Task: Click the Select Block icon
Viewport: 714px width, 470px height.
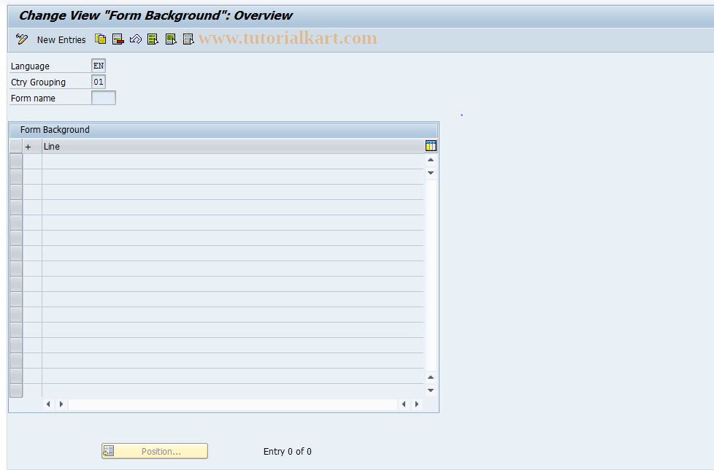Action: (x=171, y=39)
